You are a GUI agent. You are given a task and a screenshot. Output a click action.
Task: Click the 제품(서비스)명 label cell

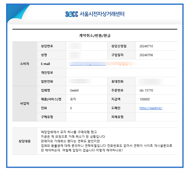[51, 99]
